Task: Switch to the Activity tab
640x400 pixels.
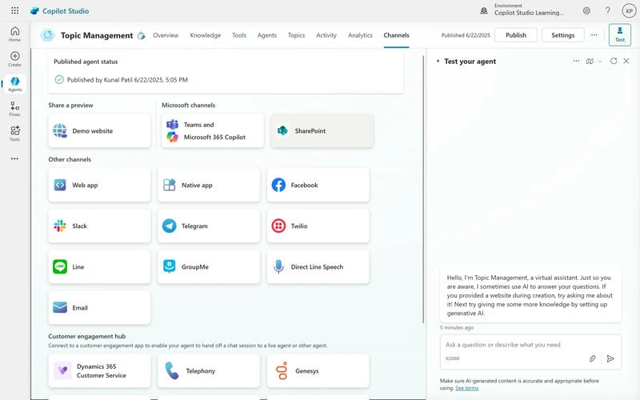Action: [326, 35]
